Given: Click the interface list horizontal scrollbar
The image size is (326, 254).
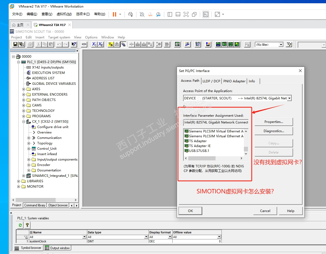Looking at the screenshot, I should pos(214,158).
